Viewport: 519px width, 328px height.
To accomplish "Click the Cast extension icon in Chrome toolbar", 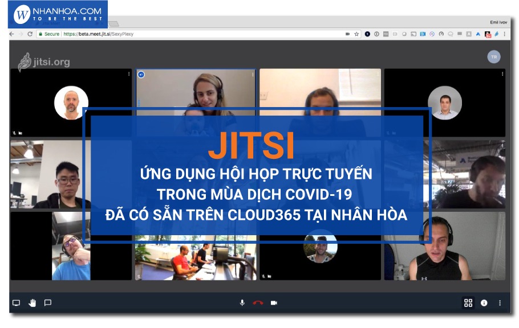I will (413, 34).
